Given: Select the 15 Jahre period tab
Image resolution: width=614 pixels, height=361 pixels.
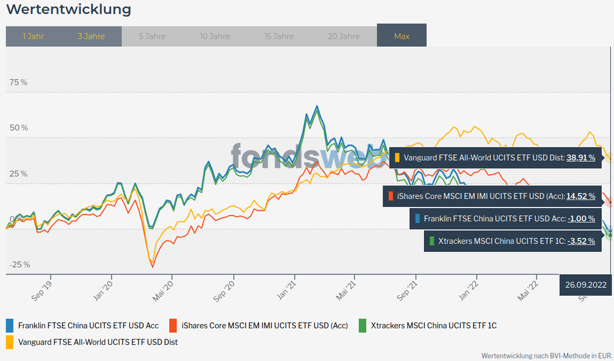Looking at the screenshot, I should click(279, 36).
